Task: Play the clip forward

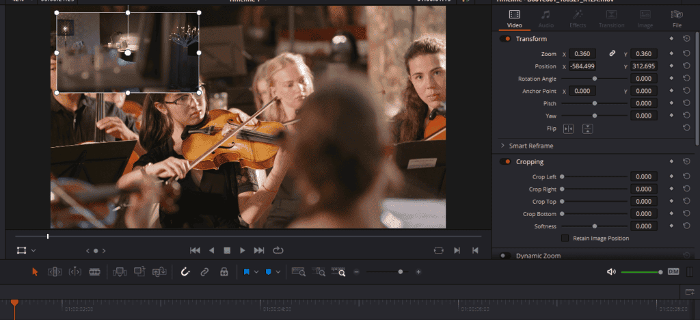Action: click(x=243, y=250)
